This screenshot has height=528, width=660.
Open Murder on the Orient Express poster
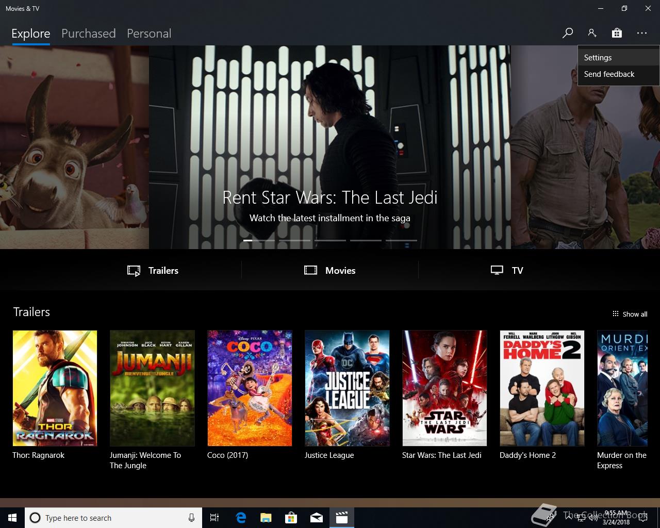tap(622, 388)
